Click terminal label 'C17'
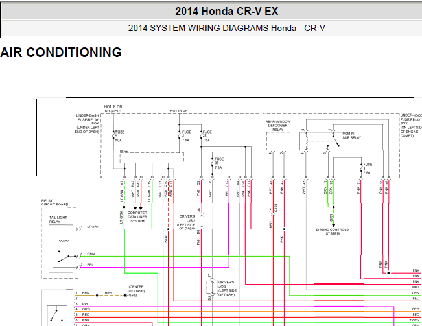Image resolution: width=422 pixels, height=326 pixels. tap(249, 183)
